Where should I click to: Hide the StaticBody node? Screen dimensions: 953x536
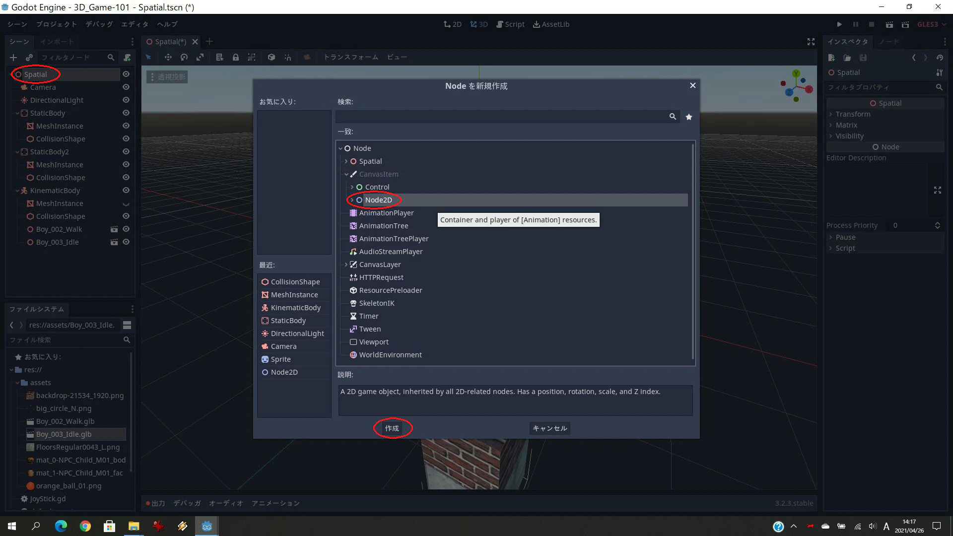click(x=126, y=113)
